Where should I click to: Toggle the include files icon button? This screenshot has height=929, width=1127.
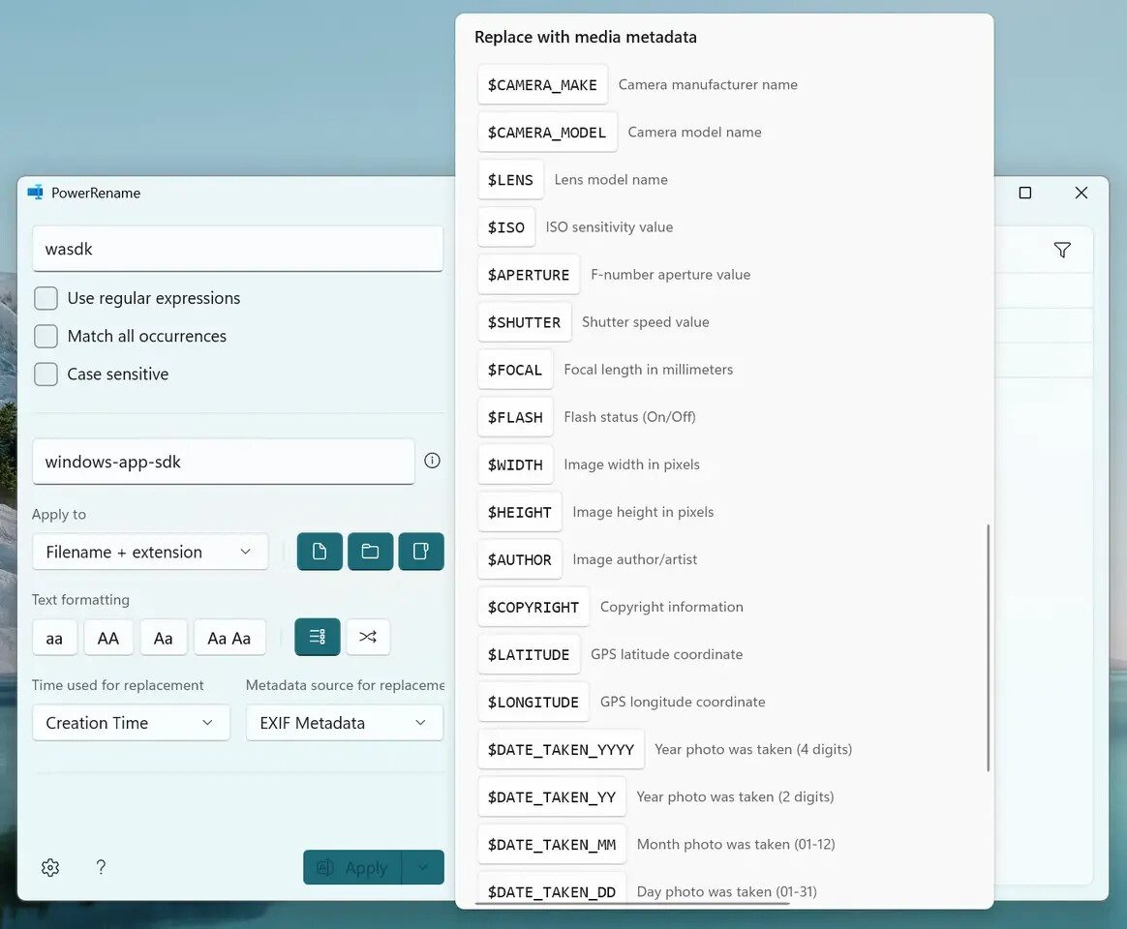[320, 552]
